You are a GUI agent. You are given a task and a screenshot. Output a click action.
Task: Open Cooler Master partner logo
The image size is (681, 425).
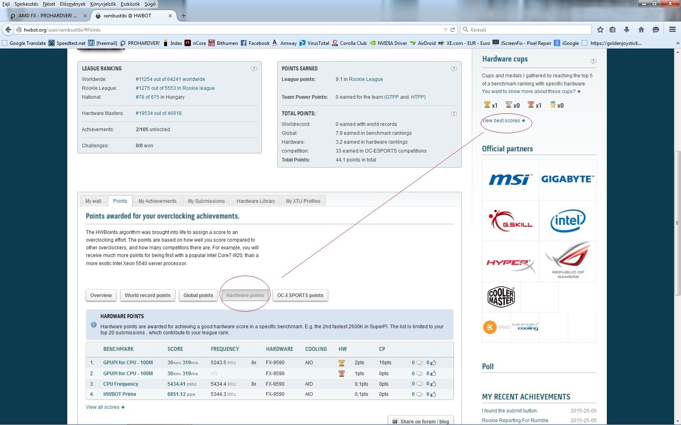501,297
